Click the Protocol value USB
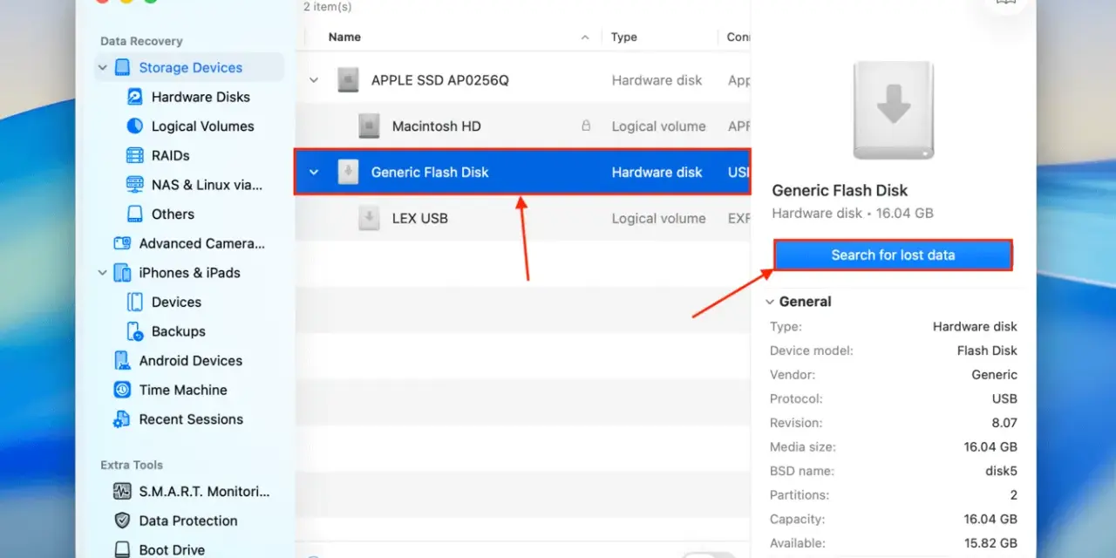Image resolution: width=1116 pixels, height=558 pixels. pos(1004,398)
